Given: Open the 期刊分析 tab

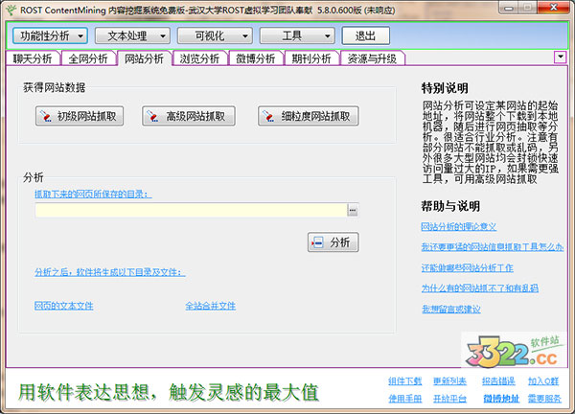Looking at the screenshot, I should coord(311,58).
